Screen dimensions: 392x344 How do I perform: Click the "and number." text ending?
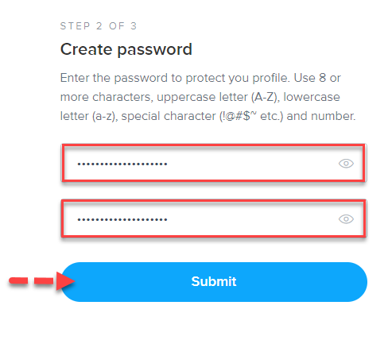pos(321,116)
